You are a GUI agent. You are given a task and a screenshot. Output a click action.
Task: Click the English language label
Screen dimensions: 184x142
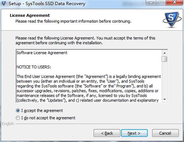click(8, 124)
